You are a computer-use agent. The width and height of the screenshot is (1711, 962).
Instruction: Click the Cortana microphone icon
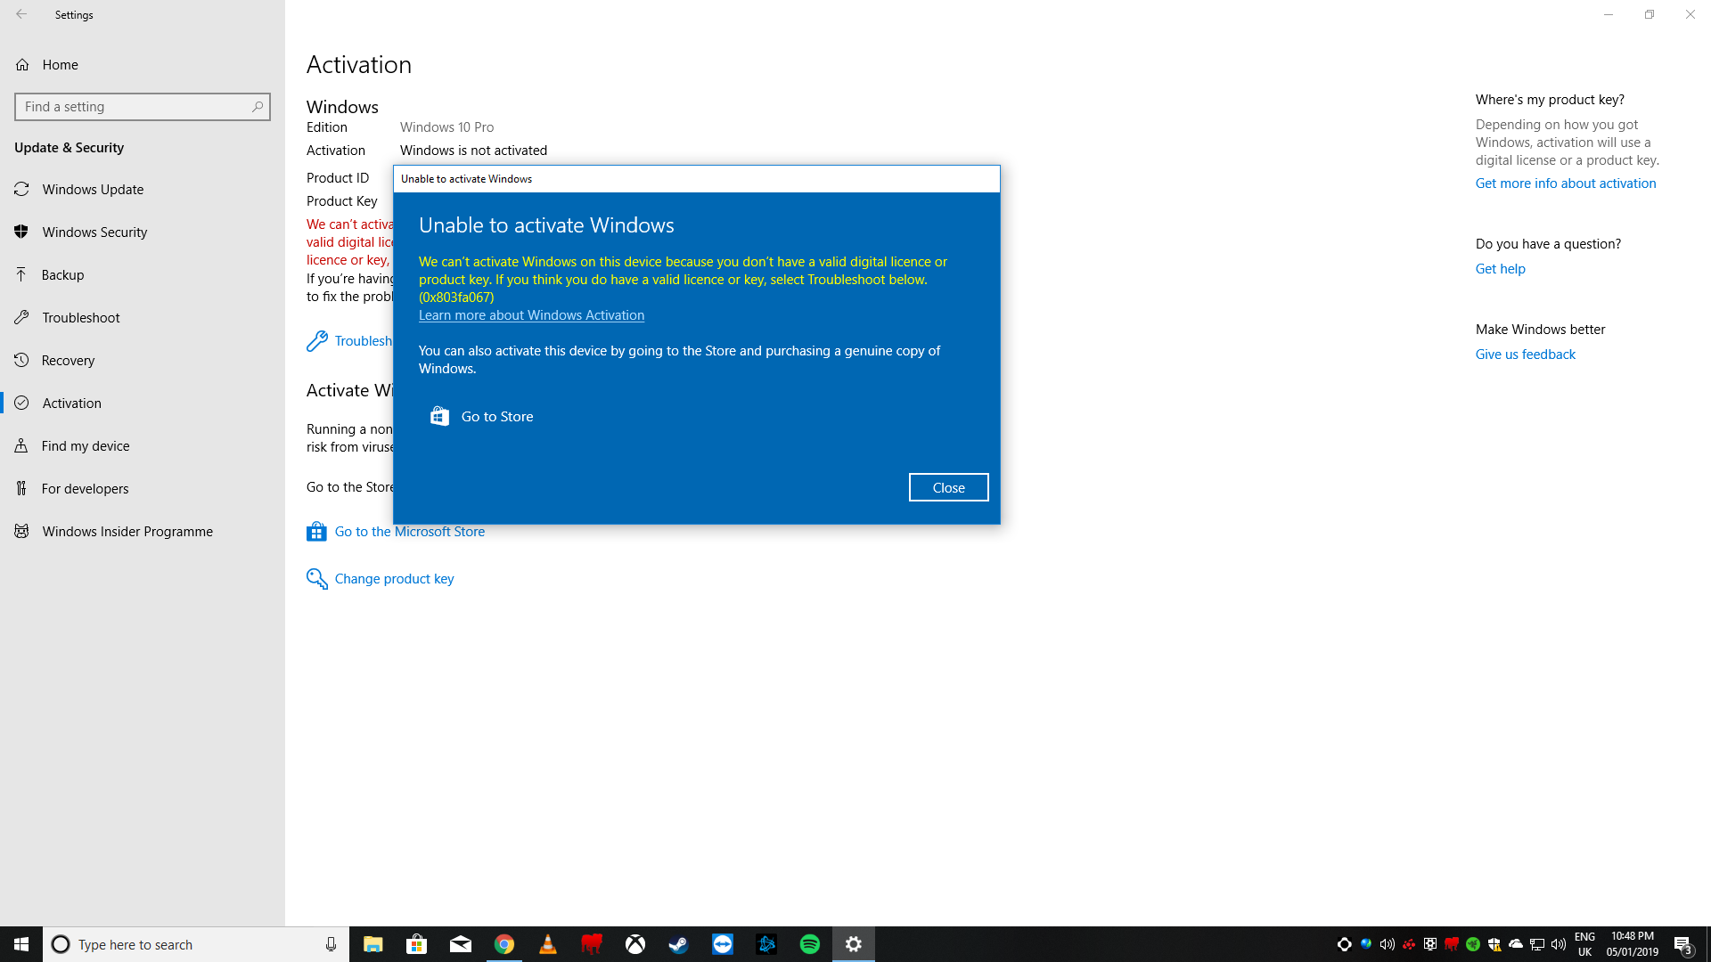click(x=331, y=944)
